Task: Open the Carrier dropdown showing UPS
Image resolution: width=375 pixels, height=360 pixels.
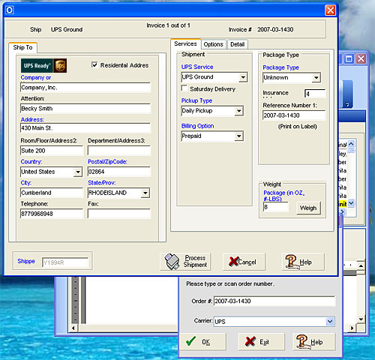Action: point(330,321)
